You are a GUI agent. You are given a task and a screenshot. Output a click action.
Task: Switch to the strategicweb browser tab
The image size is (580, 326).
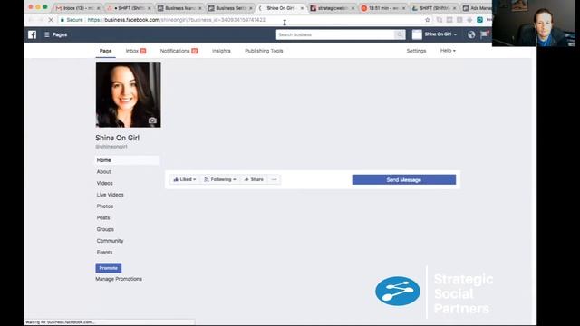[332, 8]
